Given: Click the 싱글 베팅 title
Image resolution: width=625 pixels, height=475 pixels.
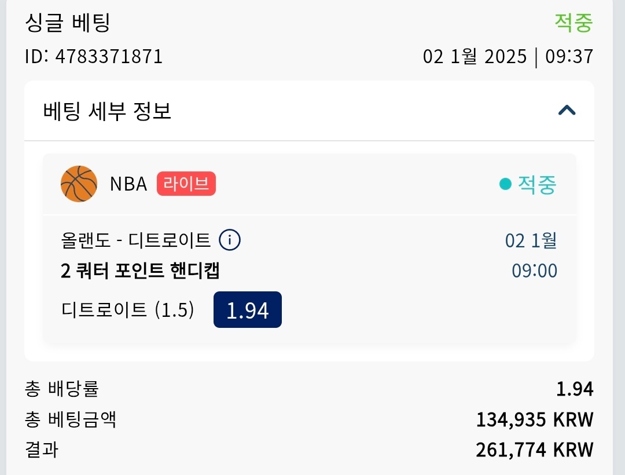Looking at the screenshot, I should [x=68, y=23].
